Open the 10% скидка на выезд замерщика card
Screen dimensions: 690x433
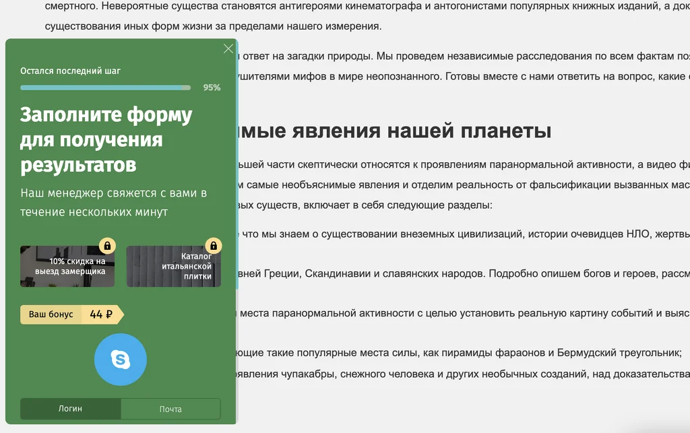[67, 266]
